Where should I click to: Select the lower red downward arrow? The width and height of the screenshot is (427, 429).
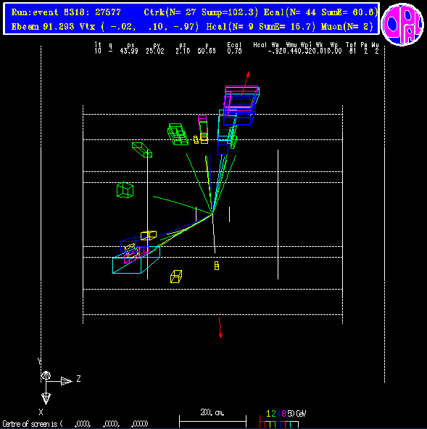pyautogui.click(x=220, y=328)
